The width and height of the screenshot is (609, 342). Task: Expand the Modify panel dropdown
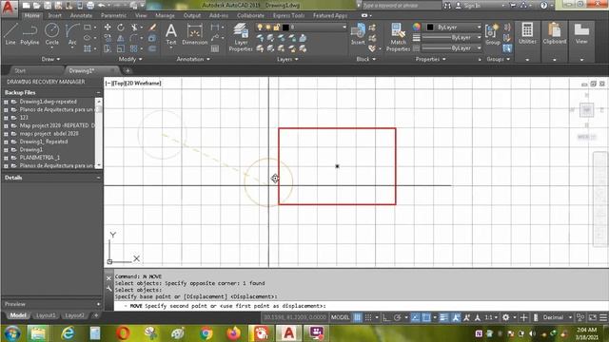coord(130,59)
